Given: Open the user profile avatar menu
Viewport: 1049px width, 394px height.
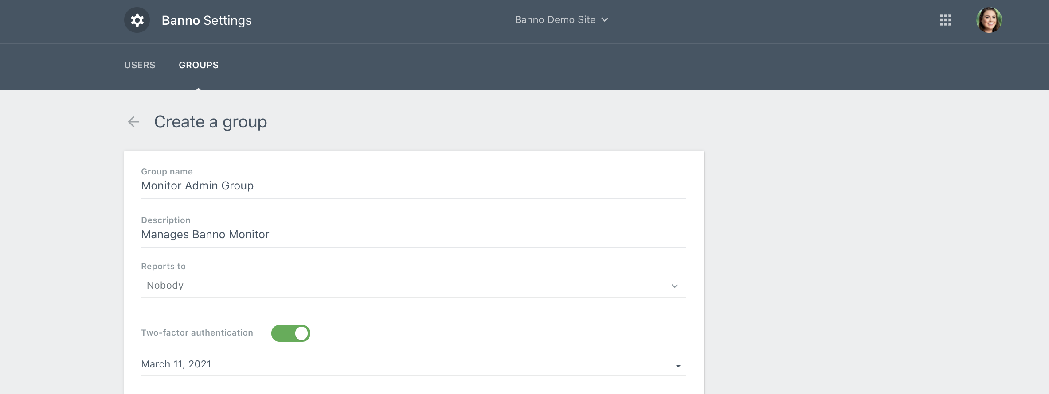Looking at the screenshot, I should click(989, 20).
